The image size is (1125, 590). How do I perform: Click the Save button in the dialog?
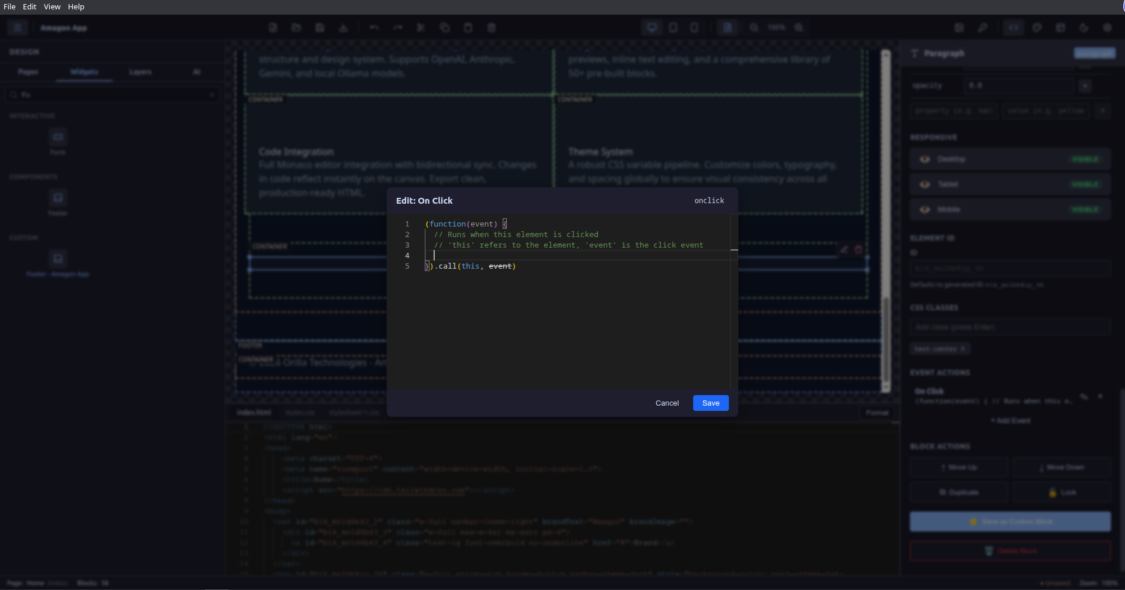pyautogui.click(x=710, y=403)
